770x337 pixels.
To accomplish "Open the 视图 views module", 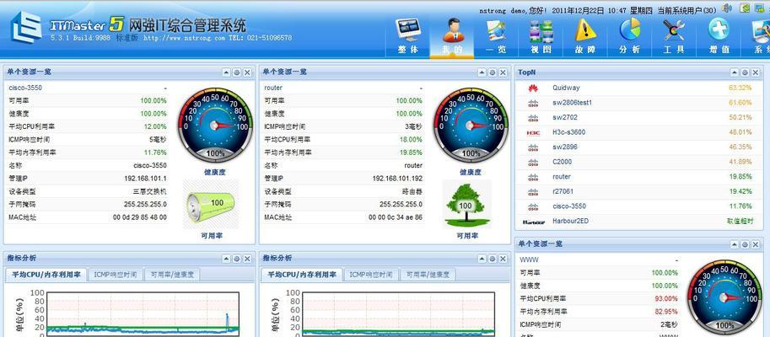I will (x=541, y=37).
